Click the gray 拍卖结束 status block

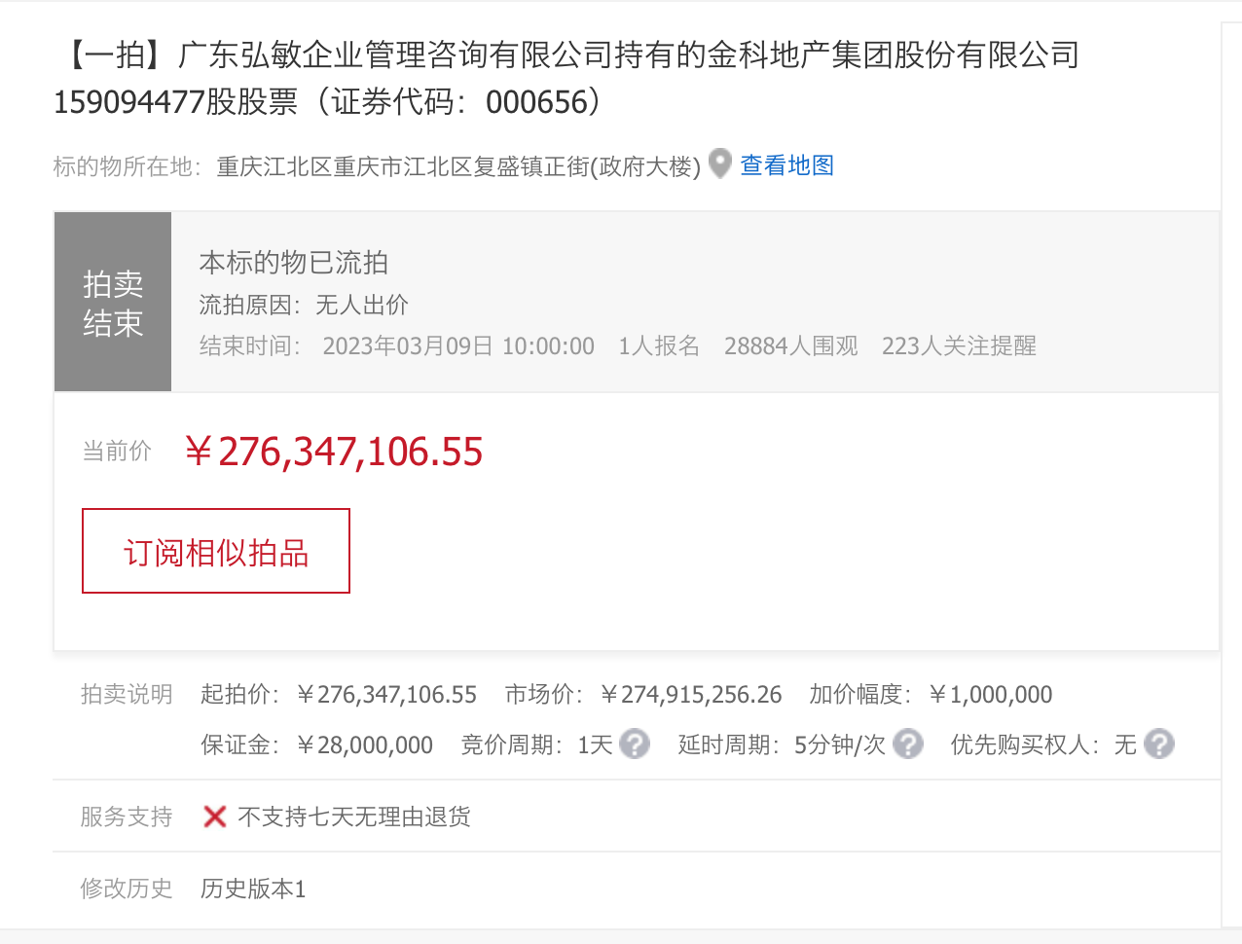pos(113,302)
